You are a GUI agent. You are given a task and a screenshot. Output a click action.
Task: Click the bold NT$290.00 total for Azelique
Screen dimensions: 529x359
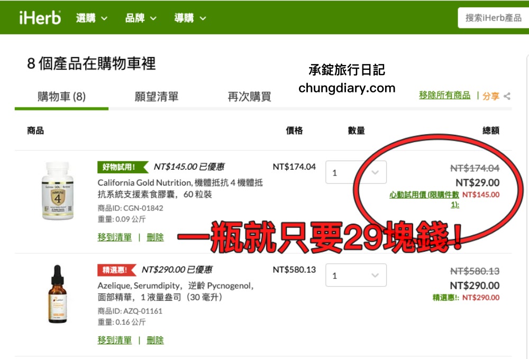[475, 286]
